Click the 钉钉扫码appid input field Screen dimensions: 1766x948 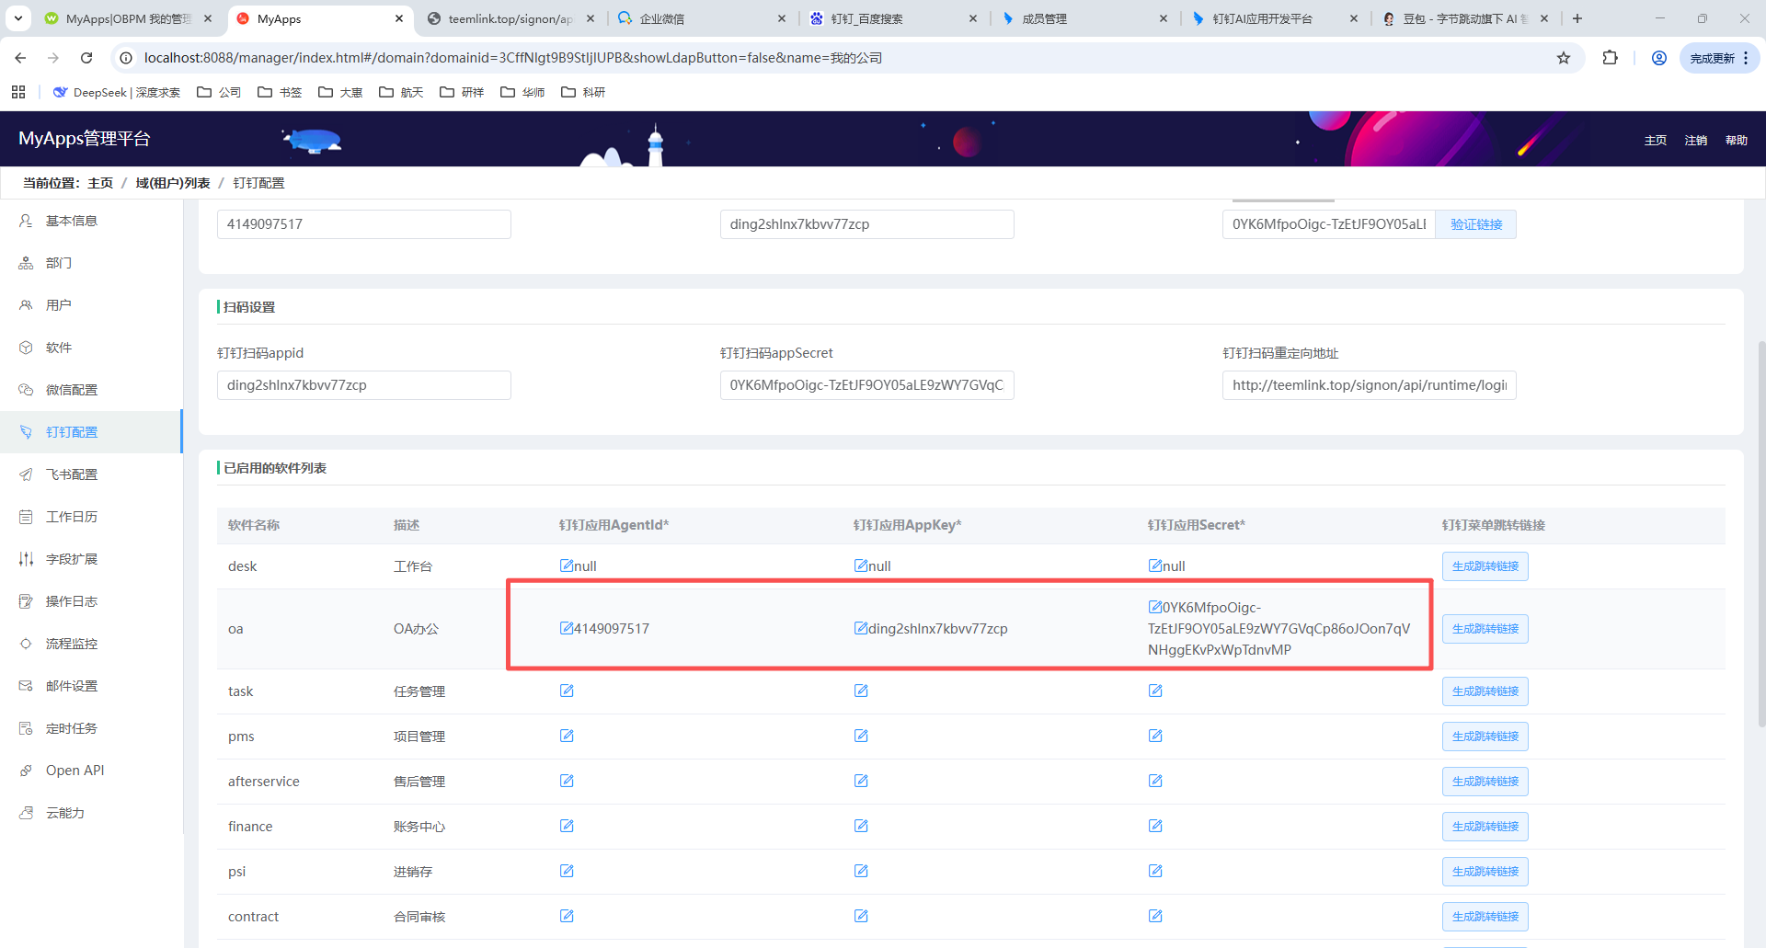[364, 385]
